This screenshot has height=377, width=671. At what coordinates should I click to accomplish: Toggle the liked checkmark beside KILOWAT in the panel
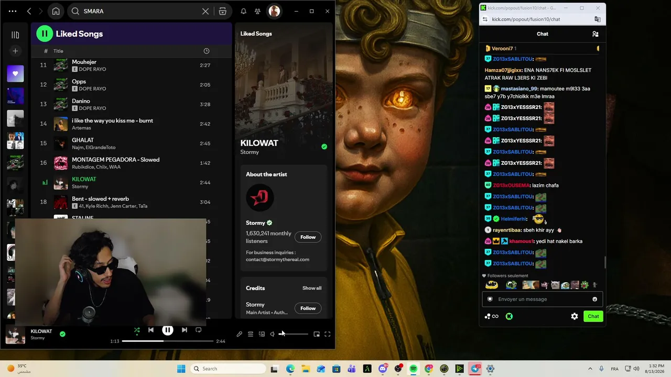click(324, 147)
